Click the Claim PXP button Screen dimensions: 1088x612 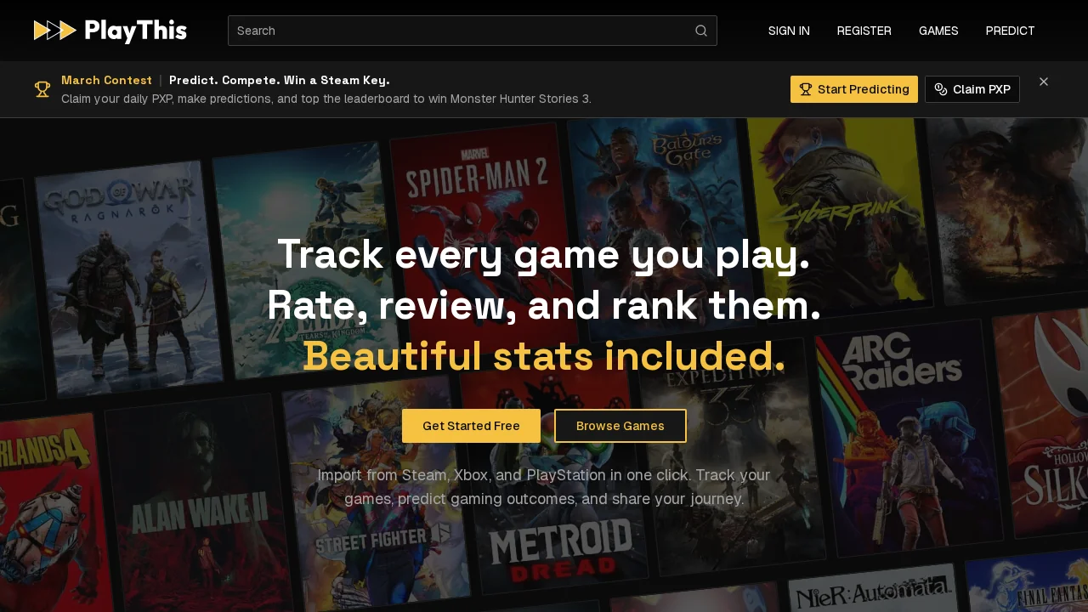(x=972, y=89)
